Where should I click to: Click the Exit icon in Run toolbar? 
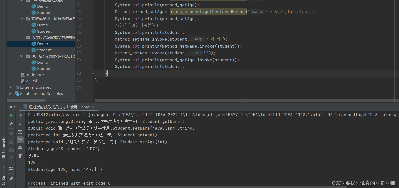(x=11, y=158)
